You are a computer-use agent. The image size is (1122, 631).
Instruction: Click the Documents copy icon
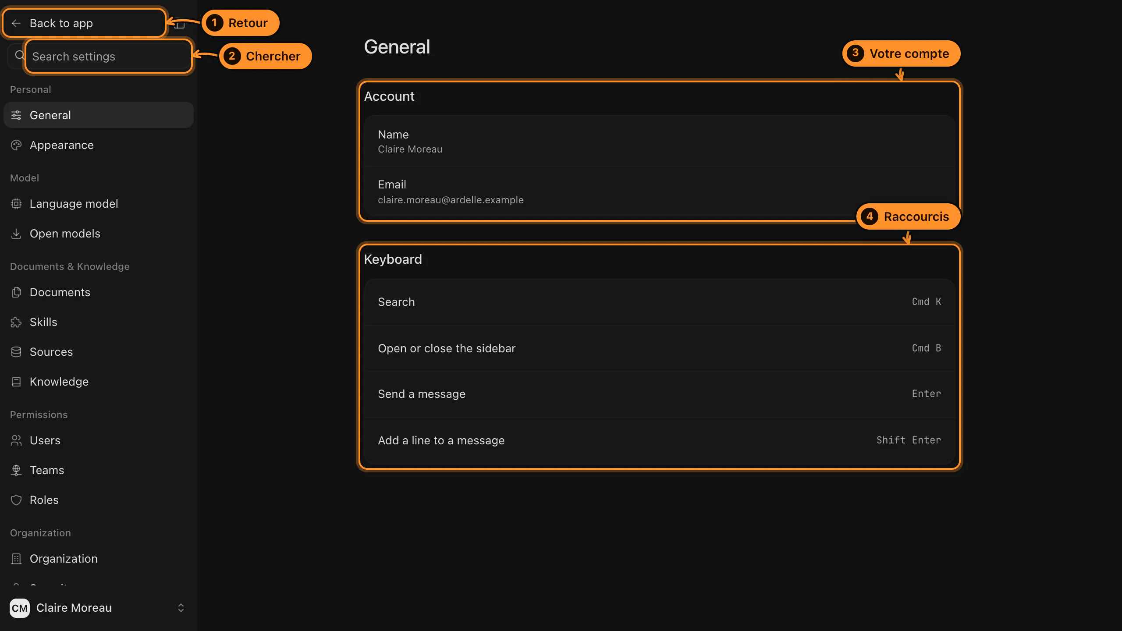point(16,292)
